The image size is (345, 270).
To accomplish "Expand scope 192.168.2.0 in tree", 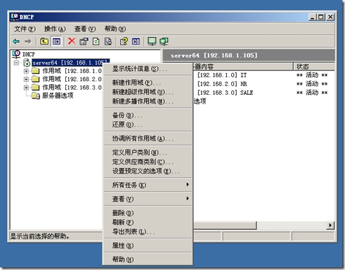I will point(26,79).
